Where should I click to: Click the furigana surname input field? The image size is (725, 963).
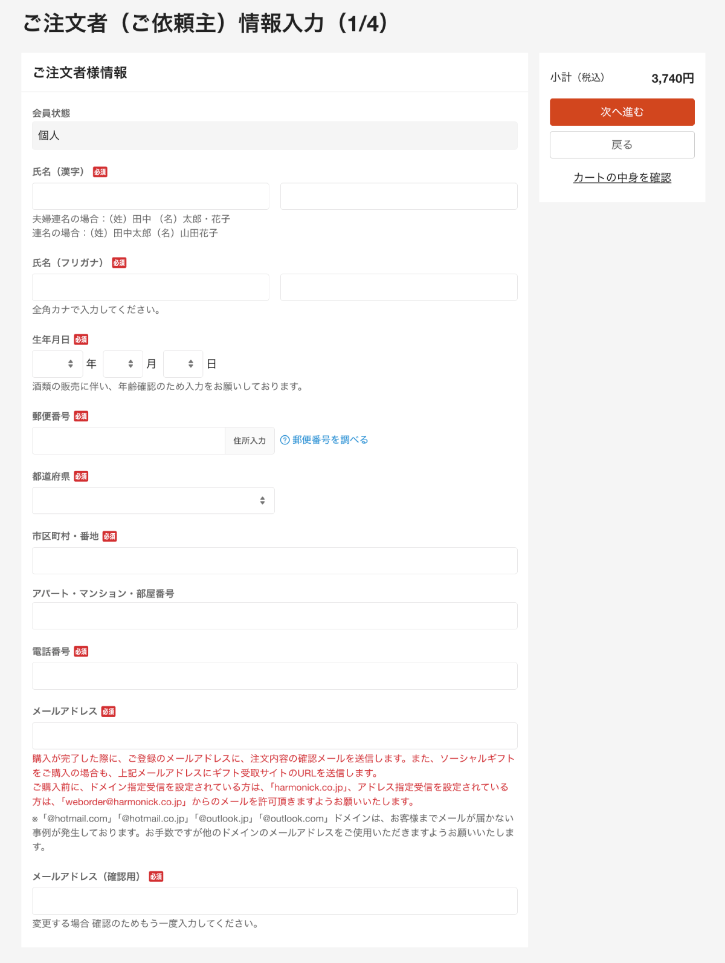click(x=150, y=287)
